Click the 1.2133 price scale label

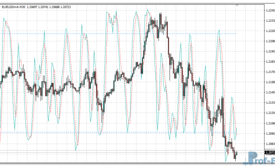[271, 103]
